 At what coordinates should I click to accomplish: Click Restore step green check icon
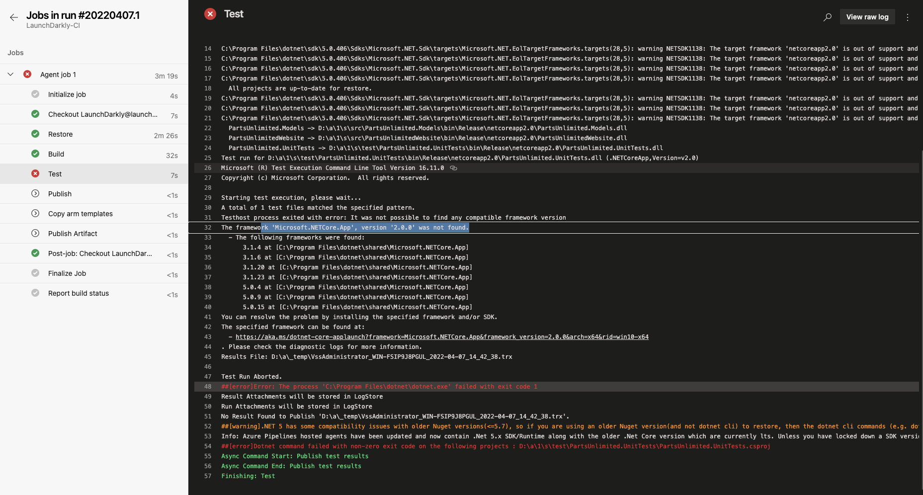pyautogui.click(x=35, y=134)
